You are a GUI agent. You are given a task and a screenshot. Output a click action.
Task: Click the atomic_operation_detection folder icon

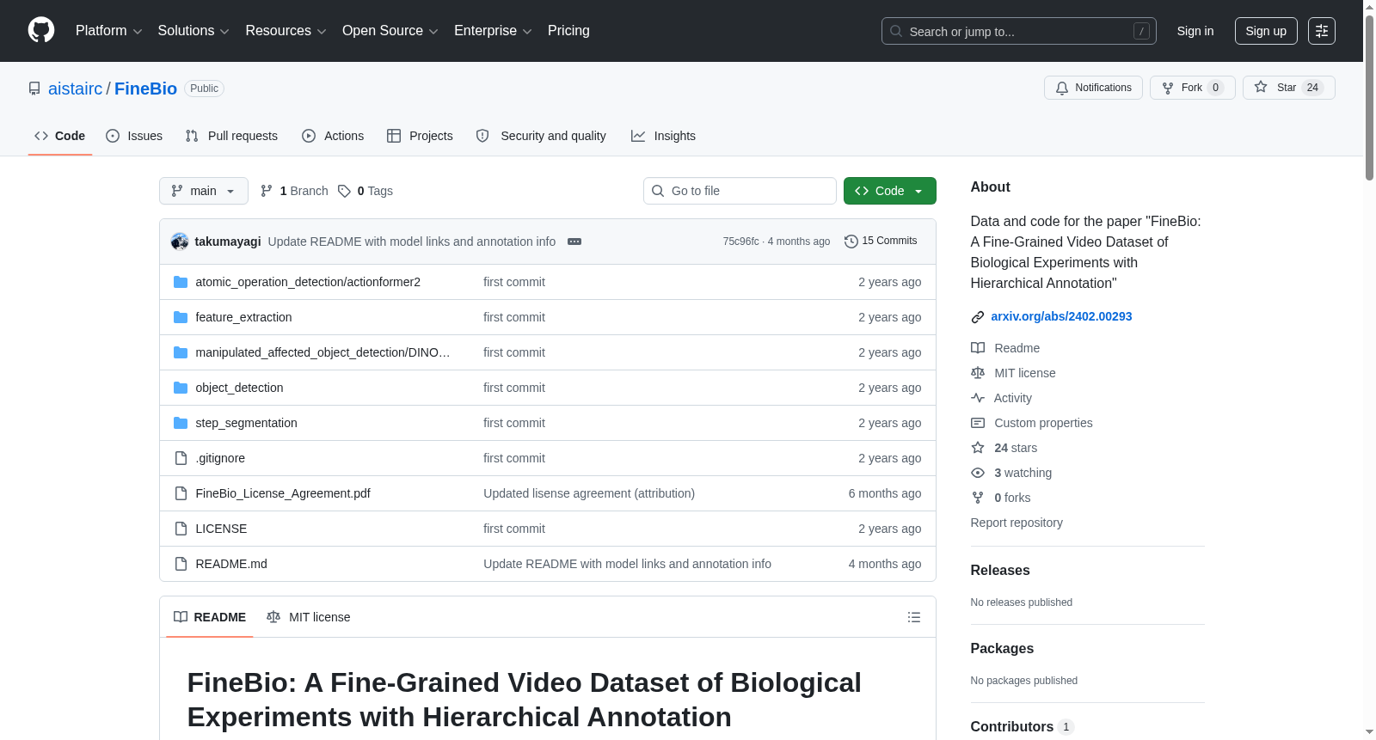(x=181, y=282)
